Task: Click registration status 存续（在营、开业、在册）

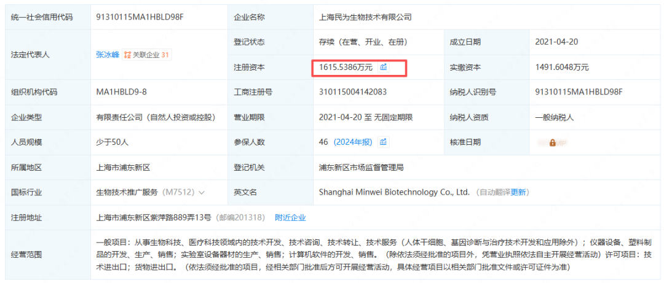Action: tap(363, 42)
